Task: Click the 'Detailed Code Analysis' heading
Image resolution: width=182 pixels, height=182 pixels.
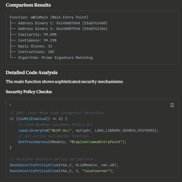Action: click(32, 73)
